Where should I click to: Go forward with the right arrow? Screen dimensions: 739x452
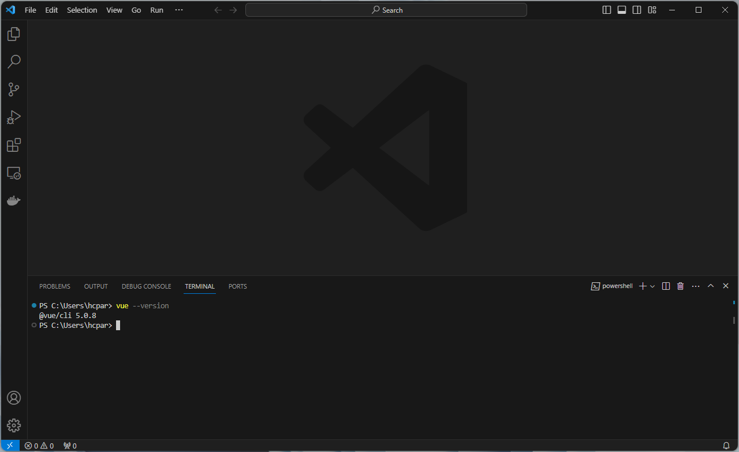click(233, 10)
